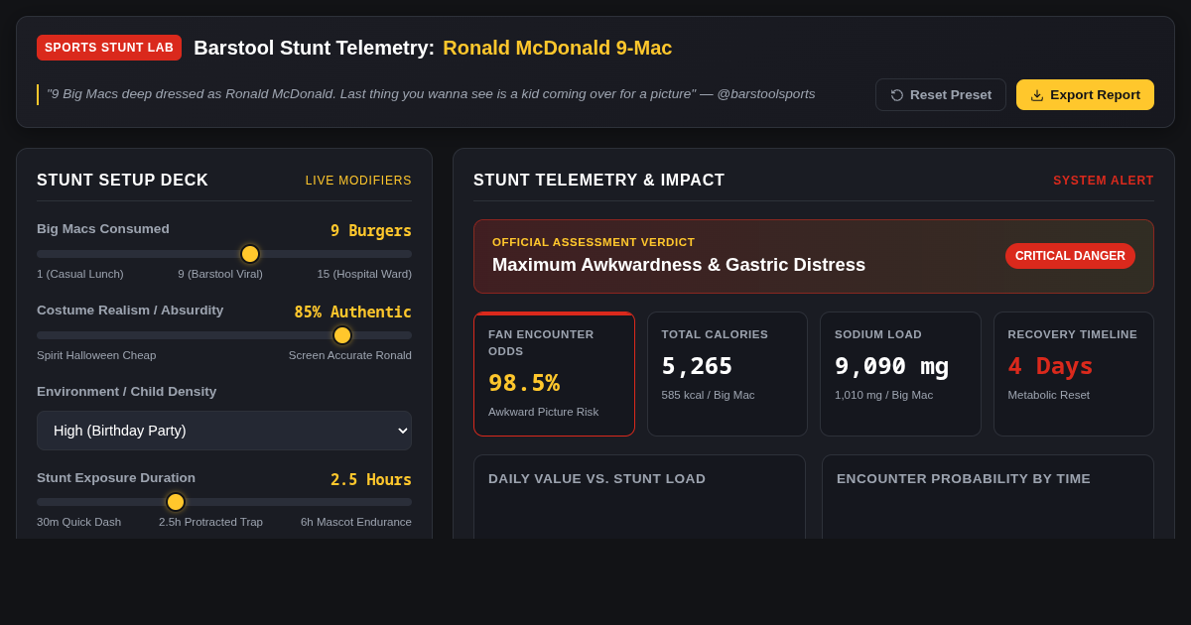Click the Export Report download icon
The image size is (1191, 625).
click(1037, 95)
